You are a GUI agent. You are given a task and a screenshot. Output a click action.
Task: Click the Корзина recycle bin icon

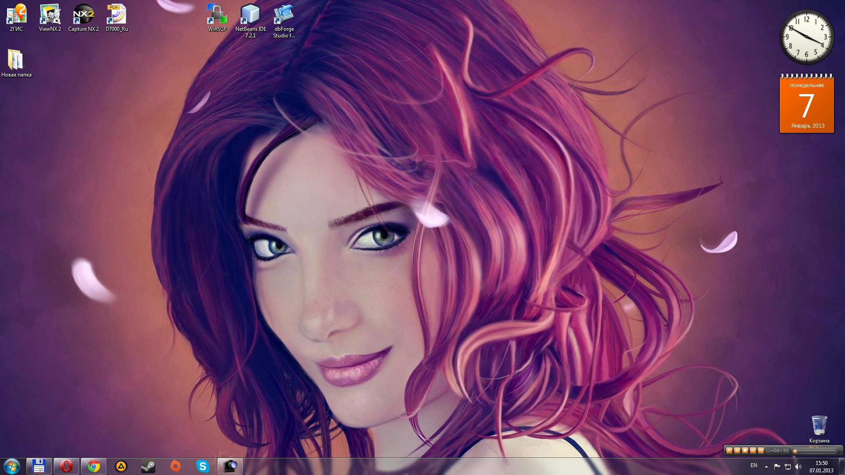(819, 429)
